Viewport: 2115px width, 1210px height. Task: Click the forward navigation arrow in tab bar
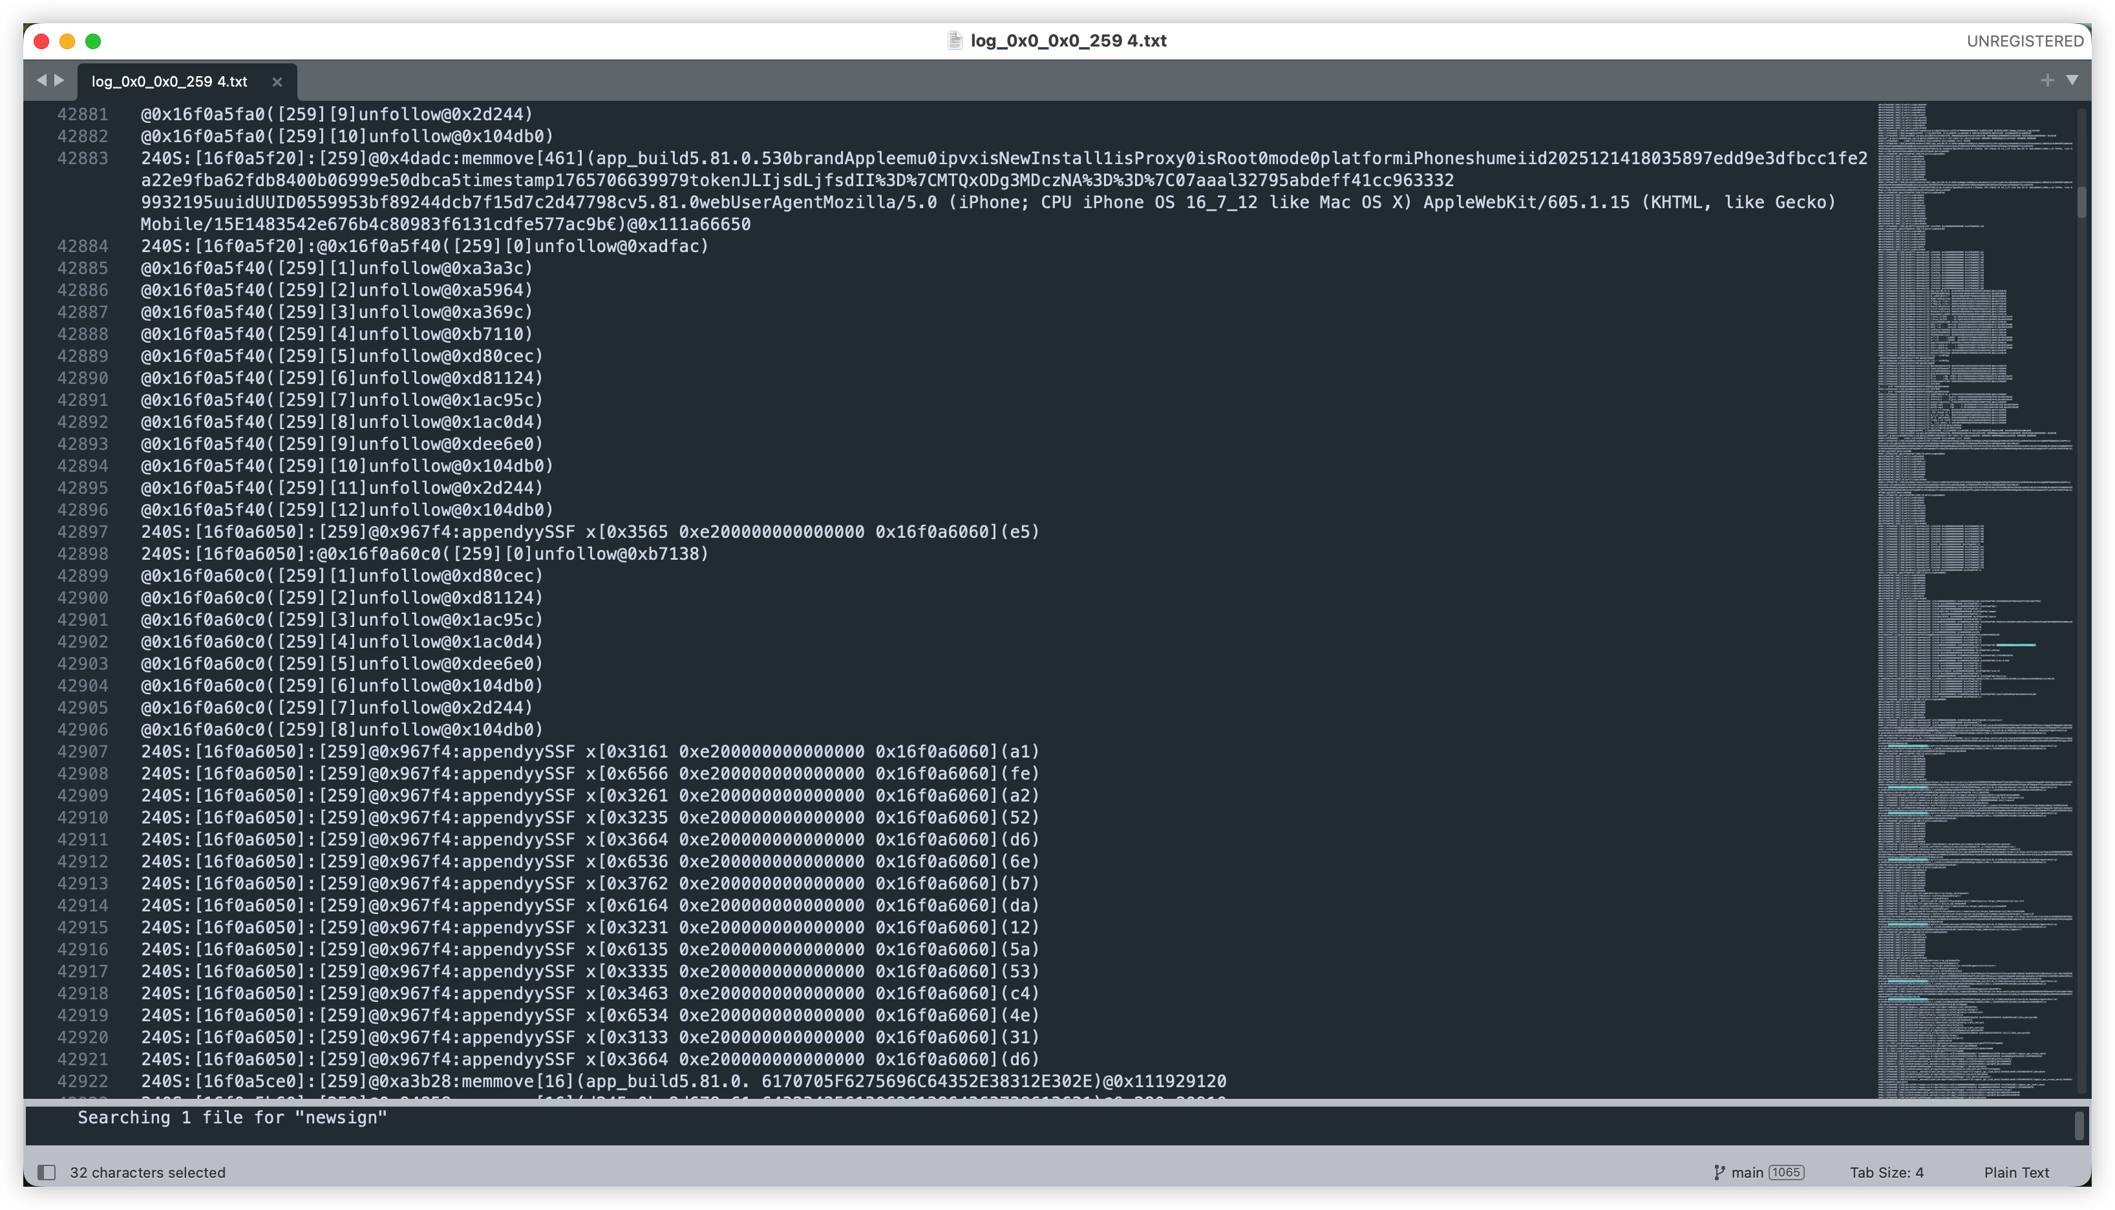click(59, 81)
